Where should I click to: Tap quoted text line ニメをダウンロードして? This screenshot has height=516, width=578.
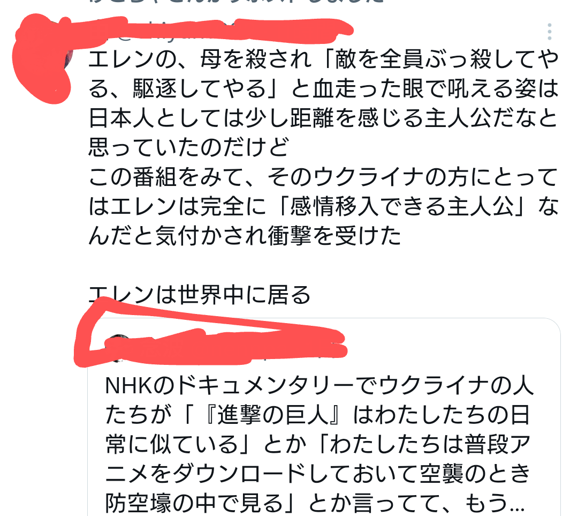pyautogui.click(x=318, y=474)
